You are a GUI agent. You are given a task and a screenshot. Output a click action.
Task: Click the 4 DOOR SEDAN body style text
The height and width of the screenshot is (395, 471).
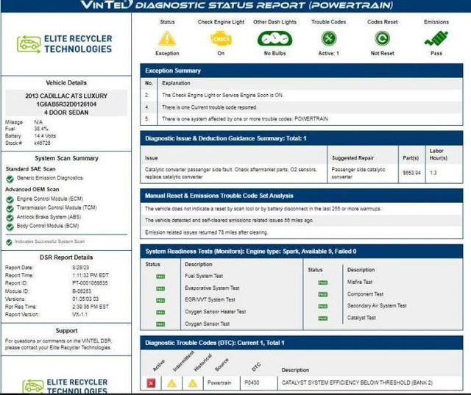point(66,113)
